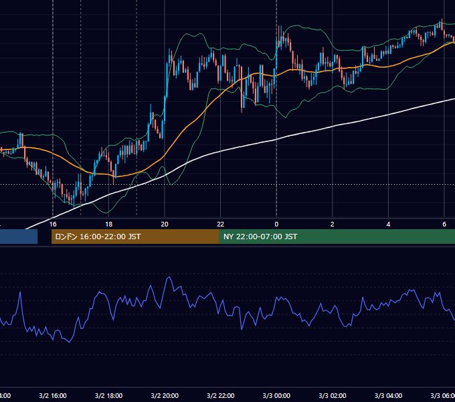Click the ロンドン 16:00-22:00 JST session bar

pos(135,237)
